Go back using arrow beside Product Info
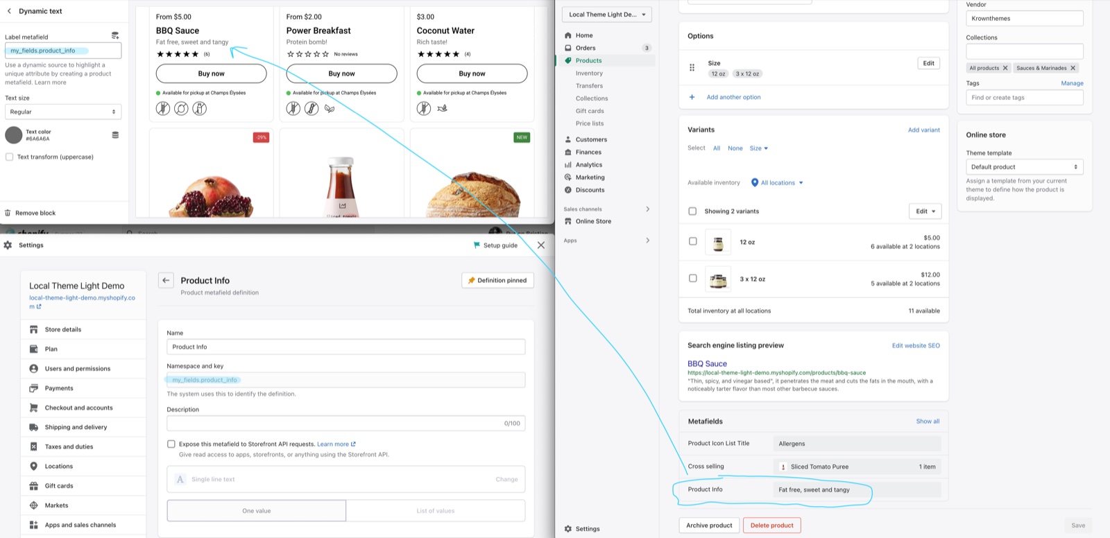Screen dimensions: 1110x538 [x=166, y=280]
